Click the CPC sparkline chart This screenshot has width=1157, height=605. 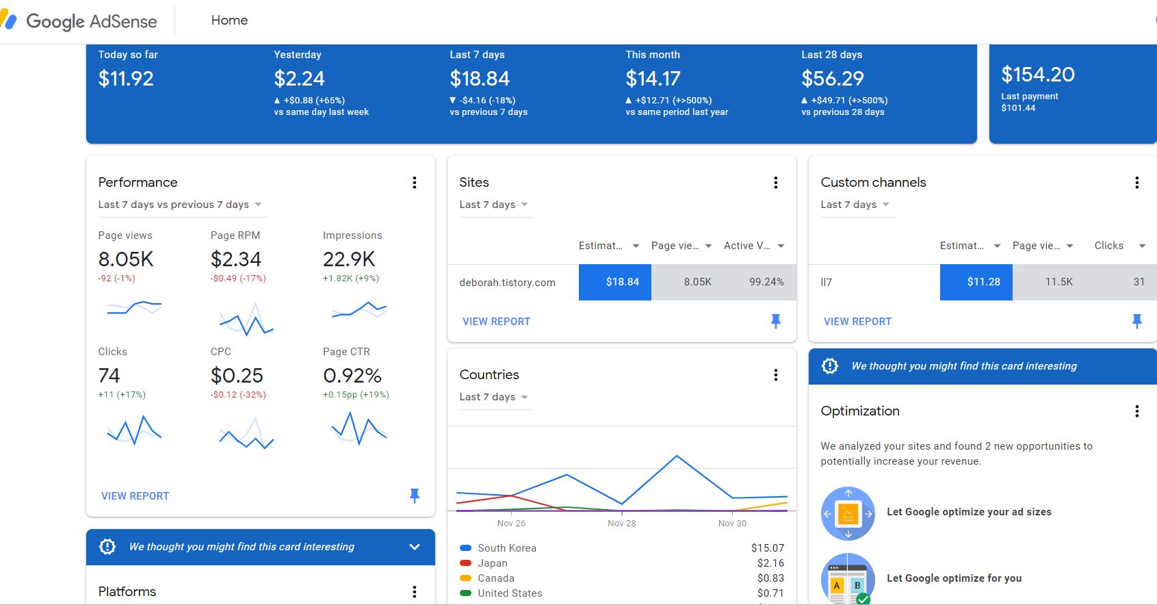coord(246,434)
